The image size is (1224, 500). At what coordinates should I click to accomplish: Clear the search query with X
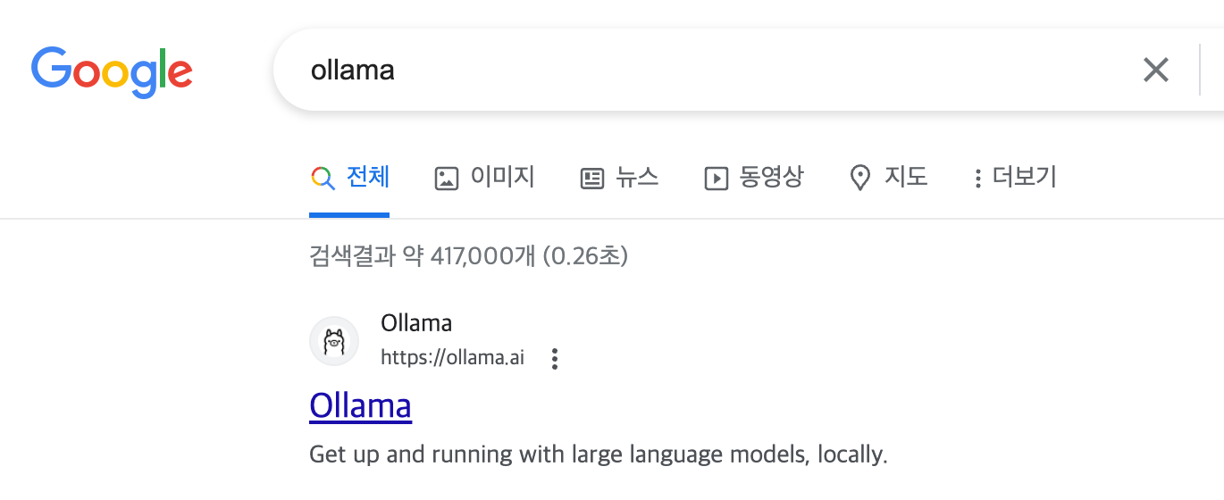(1155, 70)
